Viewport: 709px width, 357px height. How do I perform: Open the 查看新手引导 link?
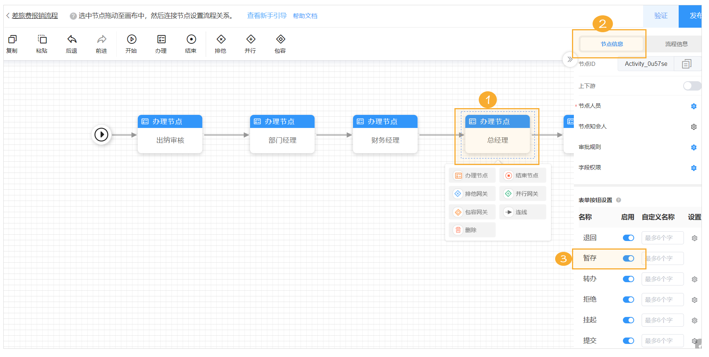[267, 16]
